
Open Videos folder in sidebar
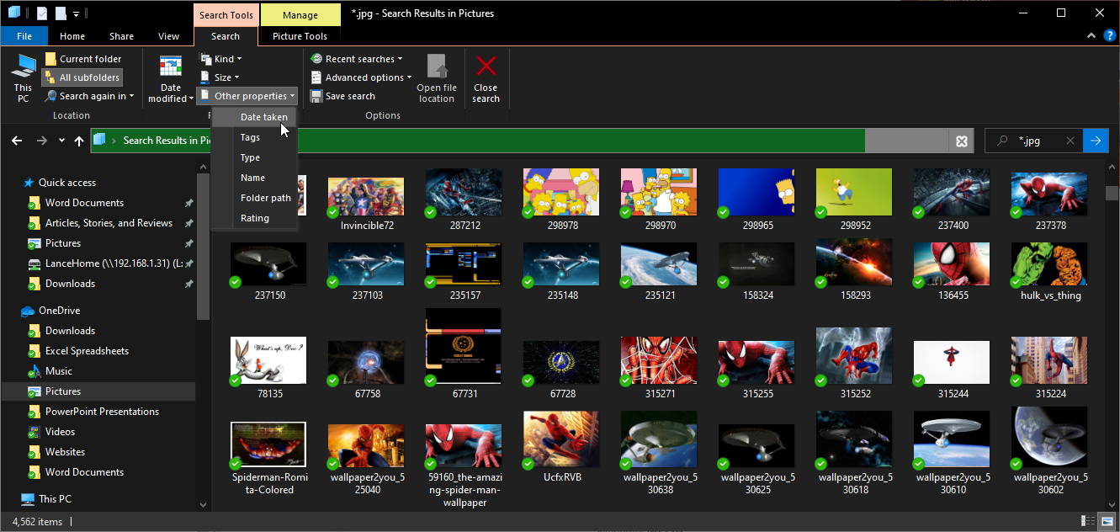[60, 432]
